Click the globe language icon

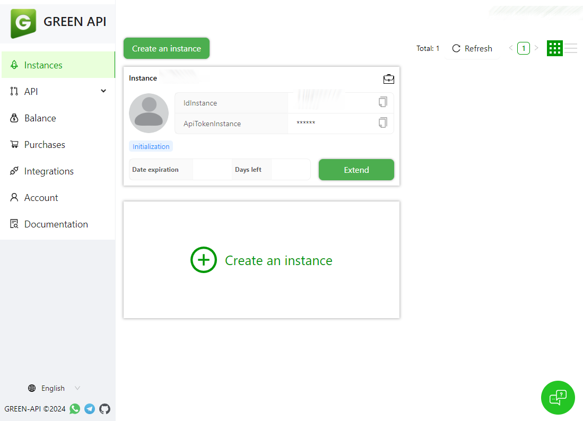32,388
